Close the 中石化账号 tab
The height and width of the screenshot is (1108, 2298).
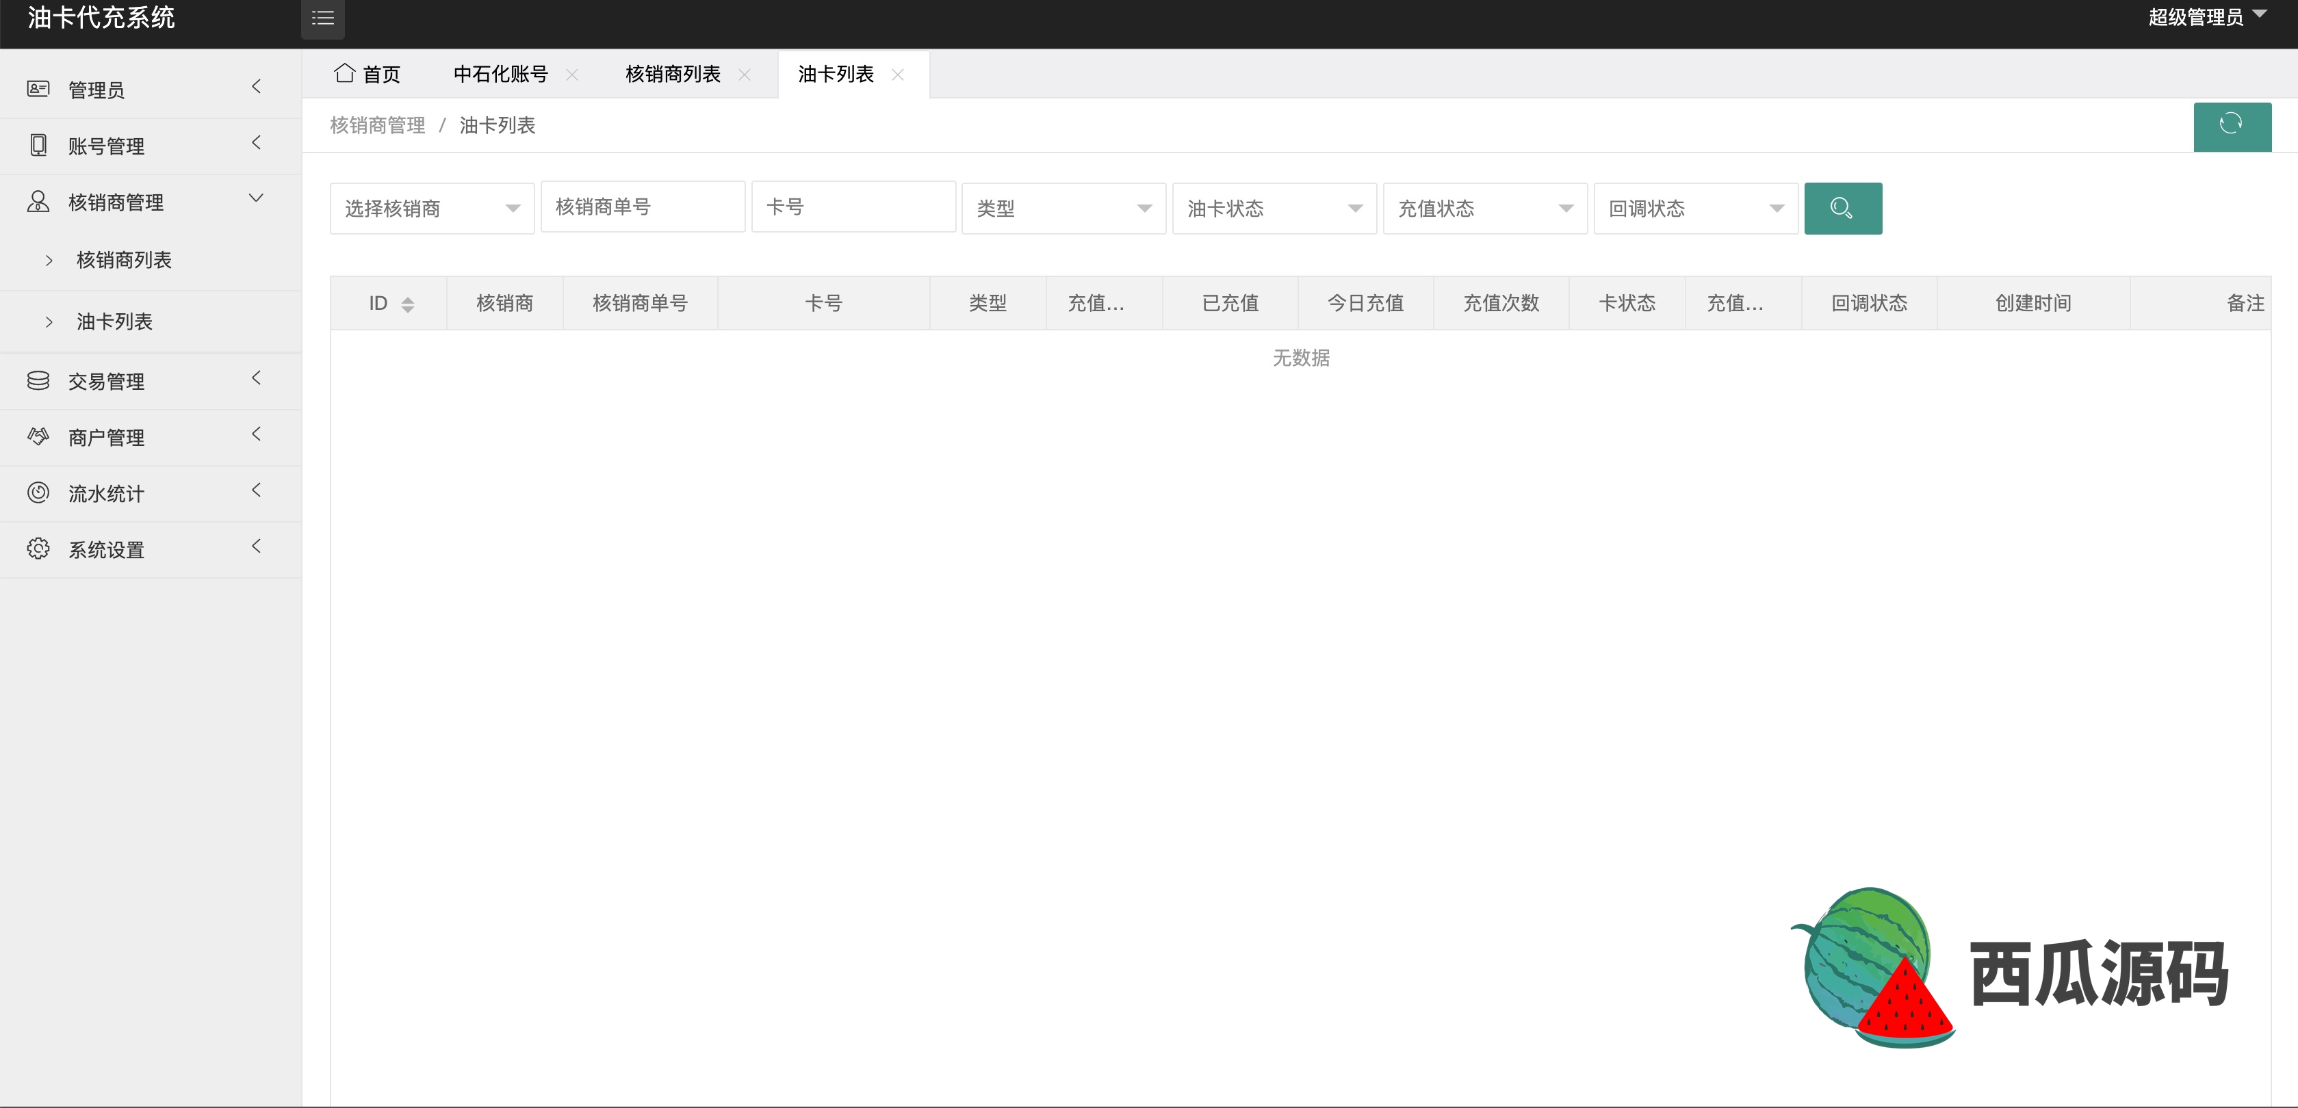(573, 75)
